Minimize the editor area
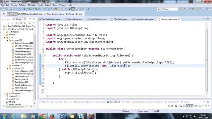The image size is (212, 119). [205, 19]
